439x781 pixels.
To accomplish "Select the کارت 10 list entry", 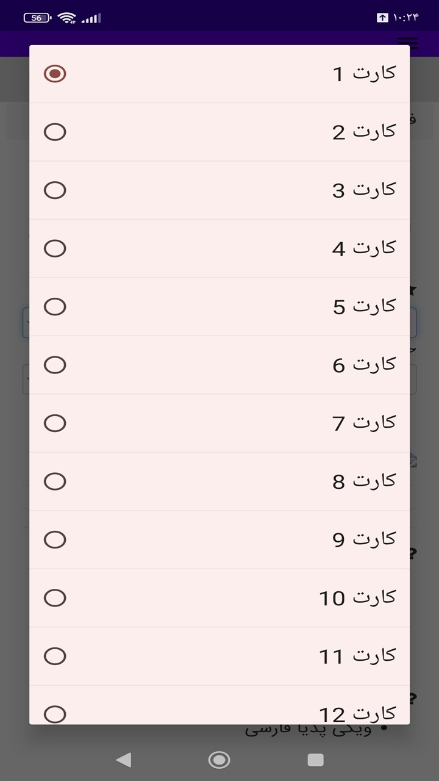I will [x=220, y=598].
